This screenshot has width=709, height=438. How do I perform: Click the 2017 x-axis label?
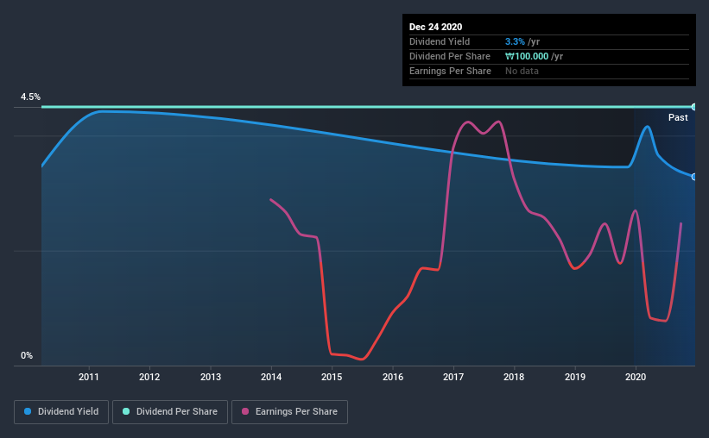[x=453, y=377]
